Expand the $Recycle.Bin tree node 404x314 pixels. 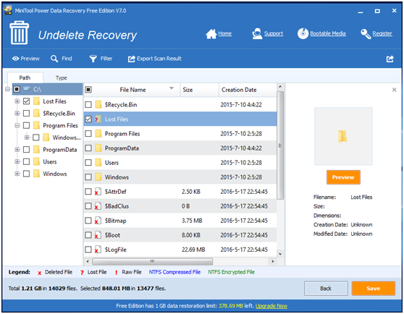pyautogui.click(x=17, y=114)
